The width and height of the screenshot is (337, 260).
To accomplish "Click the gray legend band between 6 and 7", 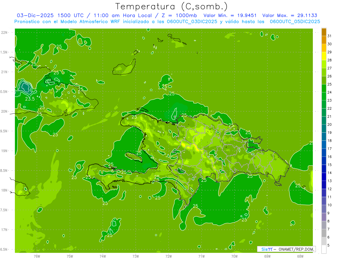I will point(324,233).
